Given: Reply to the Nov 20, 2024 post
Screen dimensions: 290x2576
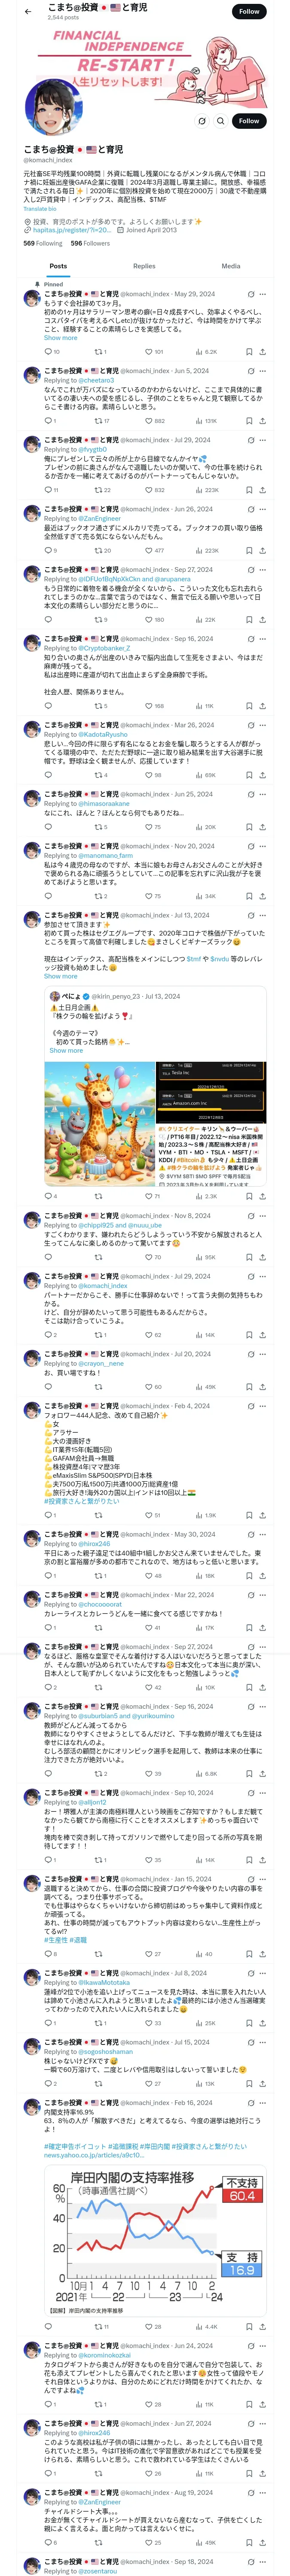Looking at the screenshot, I should 50,896.
